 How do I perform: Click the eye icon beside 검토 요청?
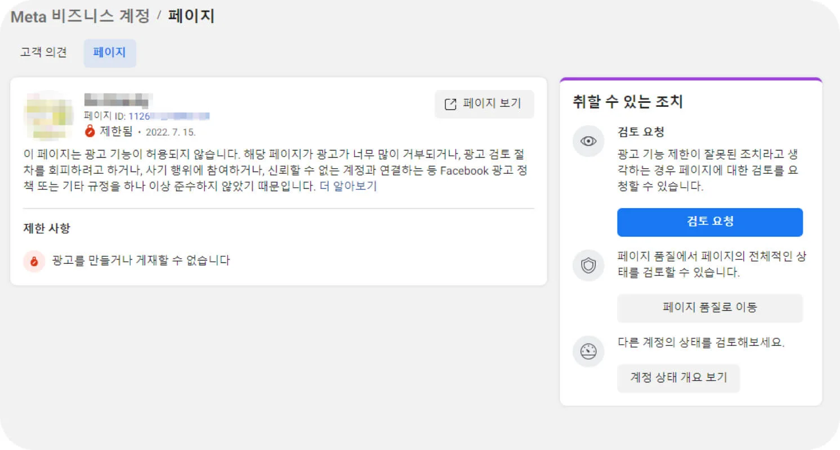point(588,141)
